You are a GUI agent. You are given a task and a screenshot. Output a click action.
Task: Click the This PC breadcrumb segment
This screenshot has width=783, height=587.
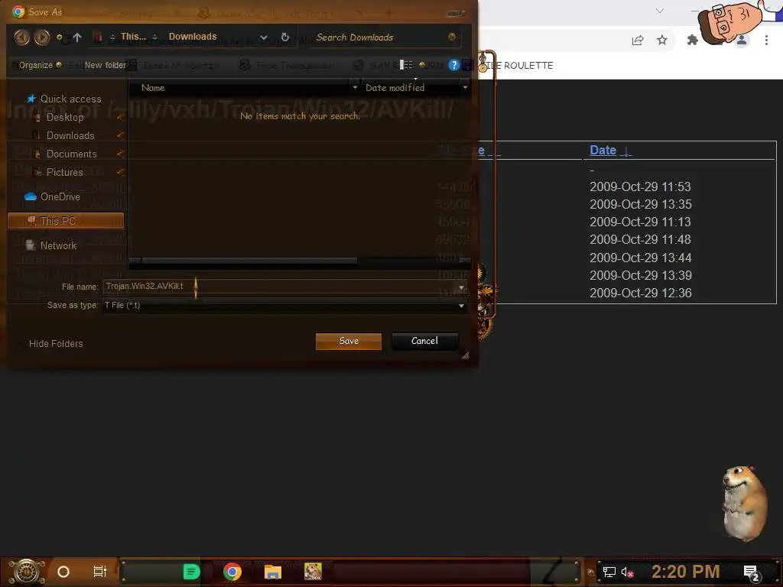click(x=133, y=37)
